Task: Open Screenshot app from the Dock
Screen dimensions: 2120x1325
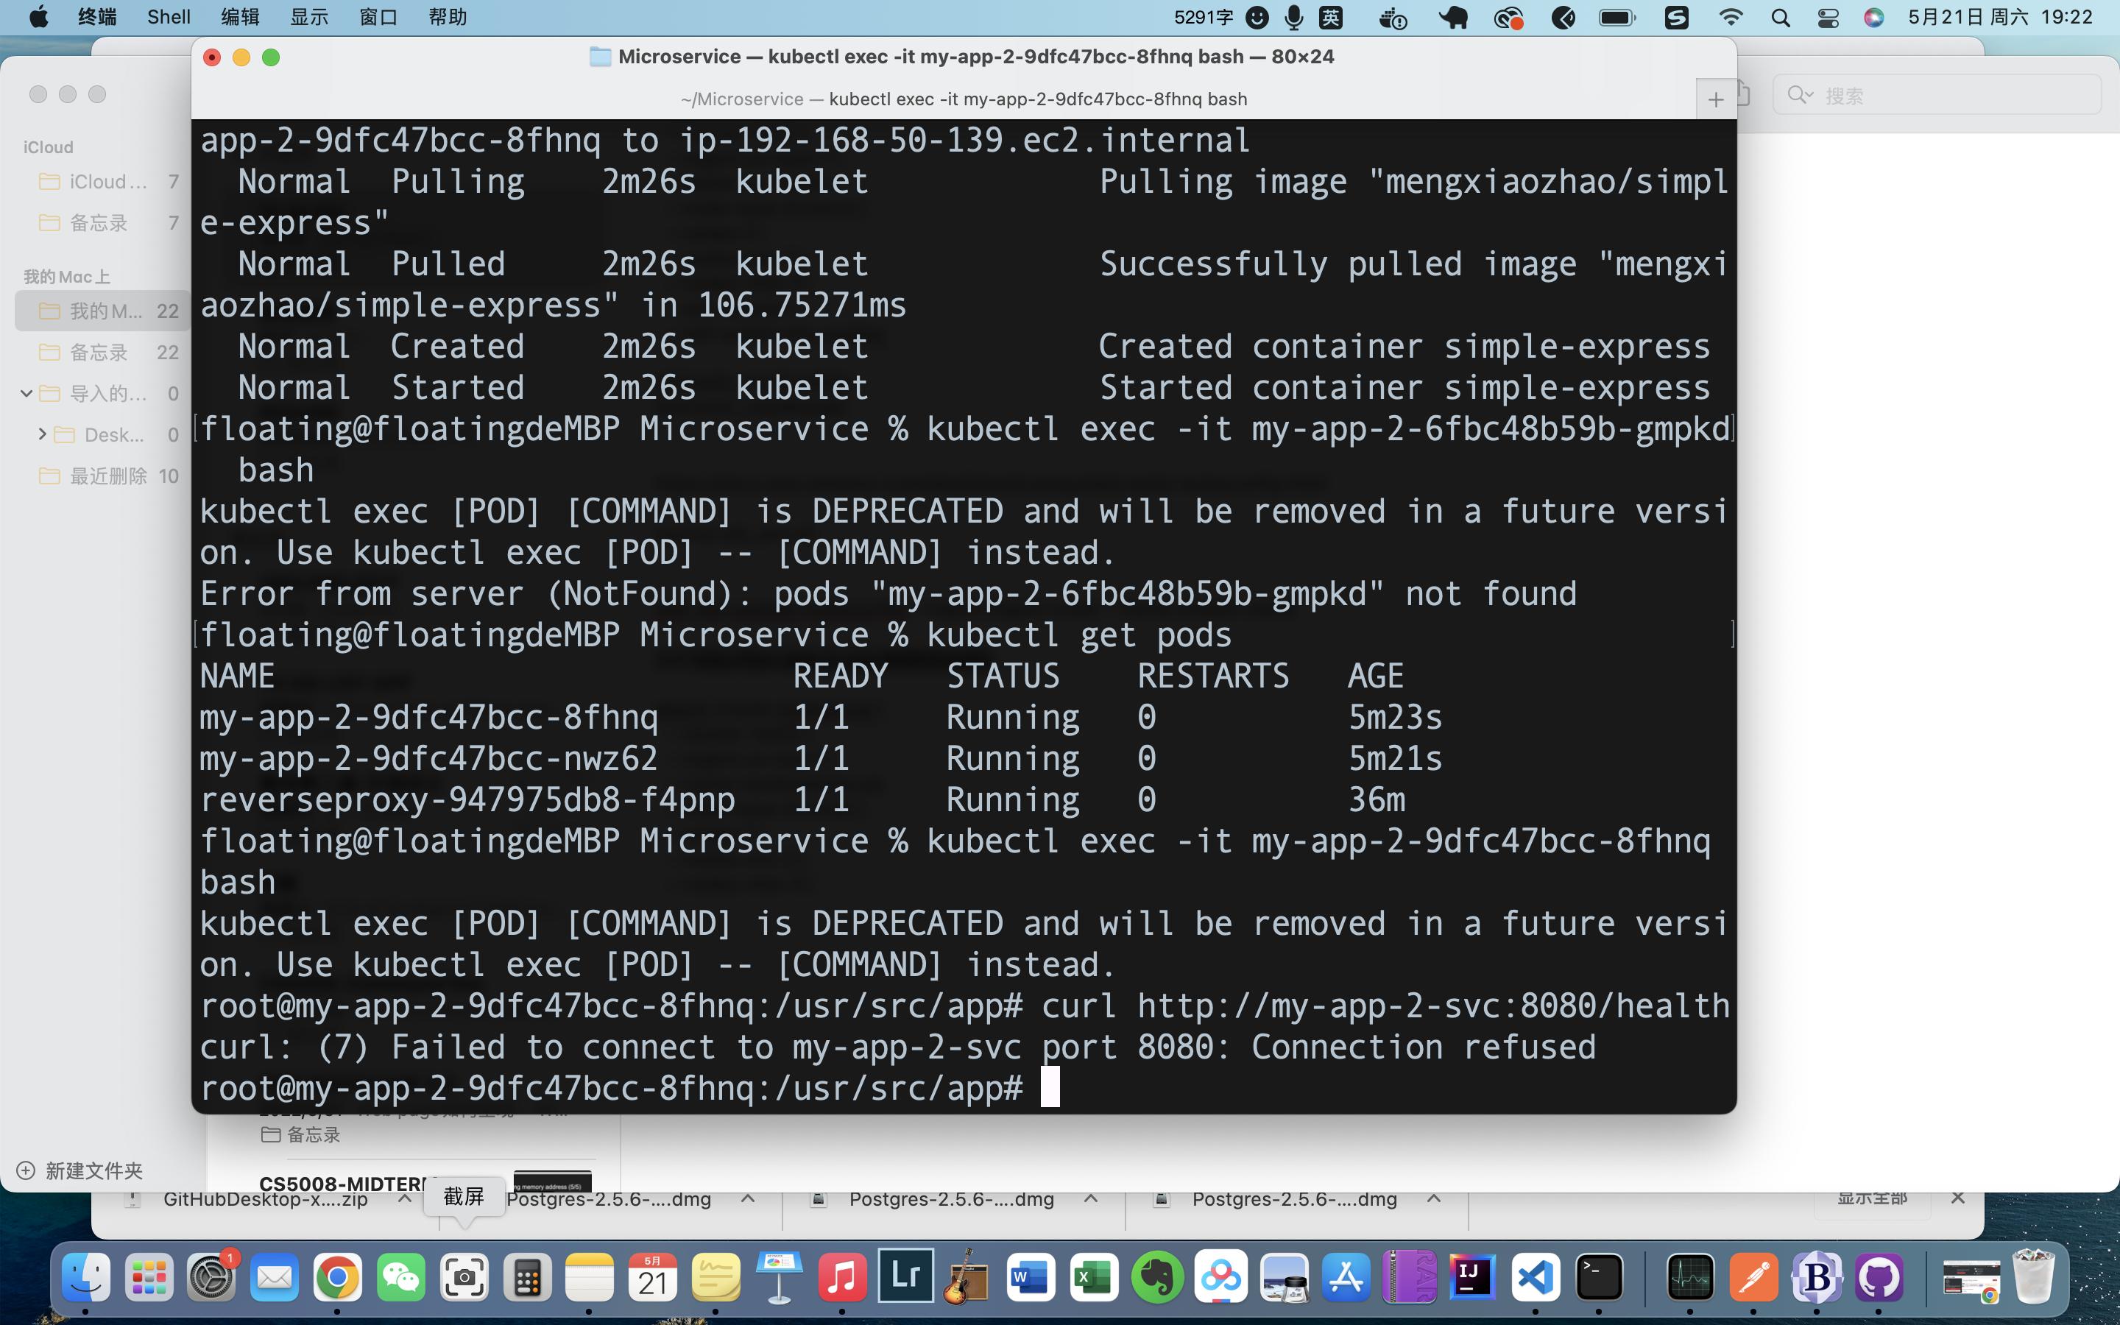Action: (x=464, y=1278)
